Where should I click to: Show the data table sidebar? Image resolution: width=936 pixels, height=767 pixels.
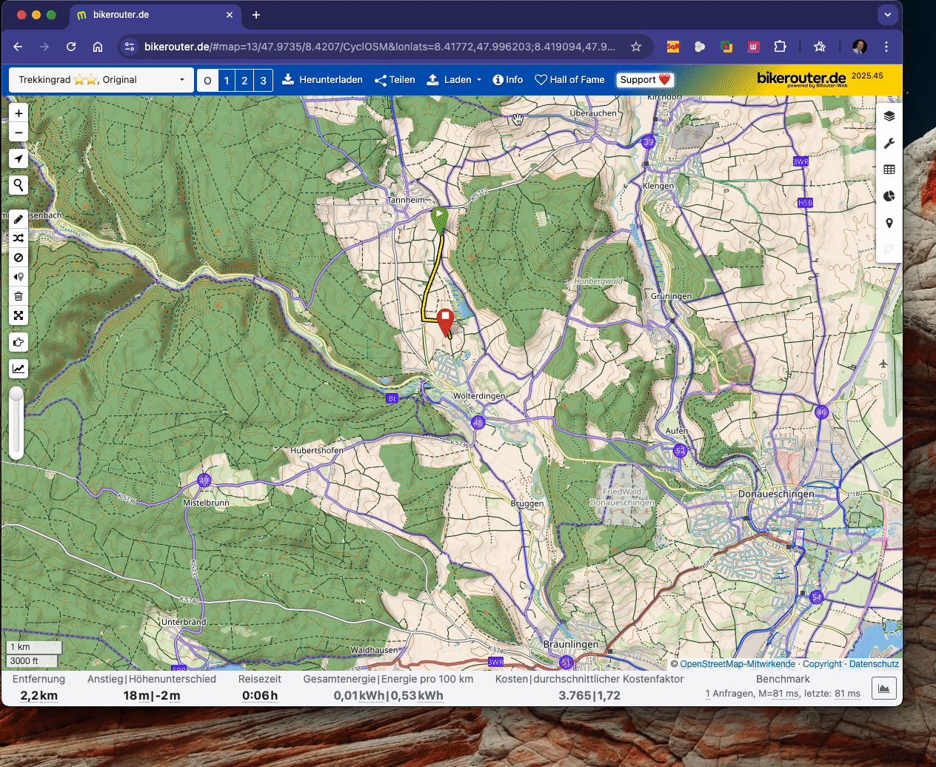point(889,170)
